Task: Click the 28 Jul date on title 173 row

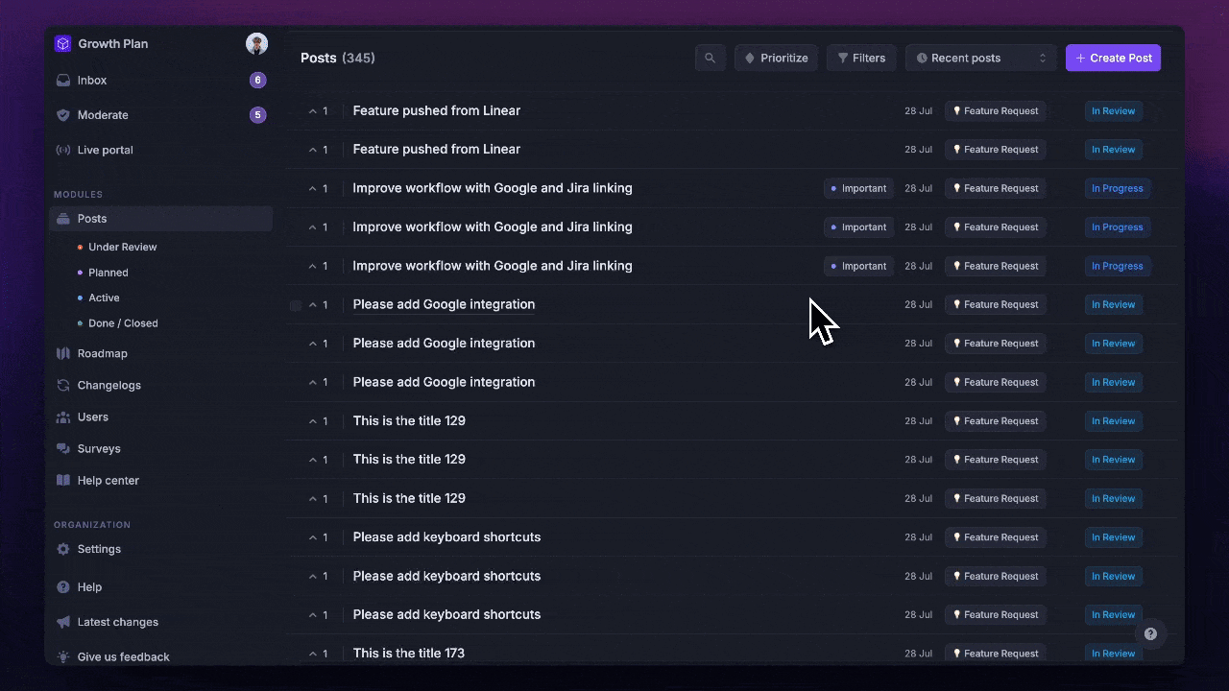Action: coord(918,654)
